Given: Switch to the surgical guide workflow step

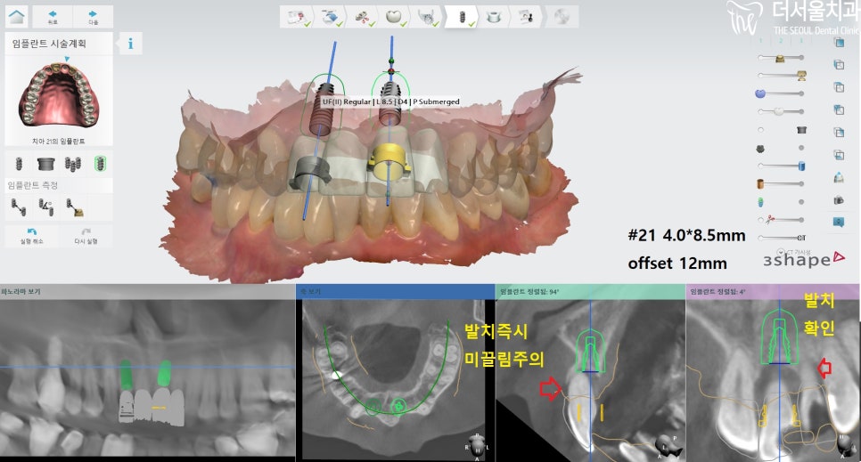Looking at the screenshot, I should click(x=494, y=16).
